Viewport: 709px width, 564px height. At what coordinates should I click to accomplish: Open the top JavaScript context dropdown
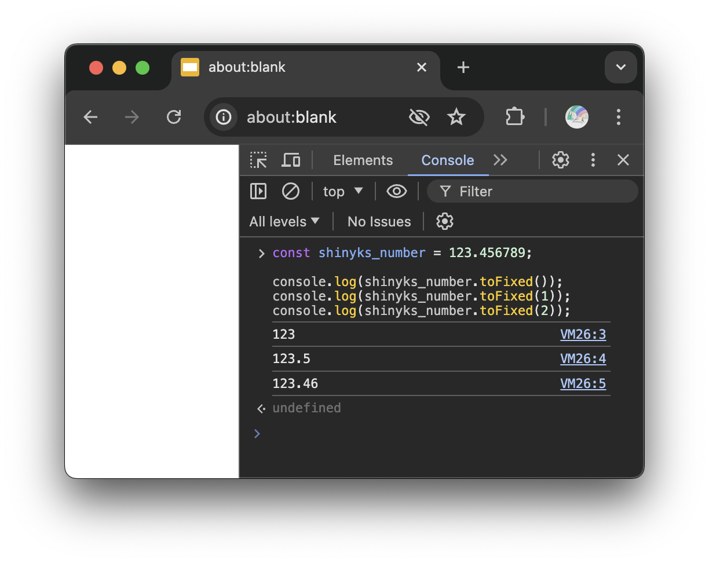[343, 191]
